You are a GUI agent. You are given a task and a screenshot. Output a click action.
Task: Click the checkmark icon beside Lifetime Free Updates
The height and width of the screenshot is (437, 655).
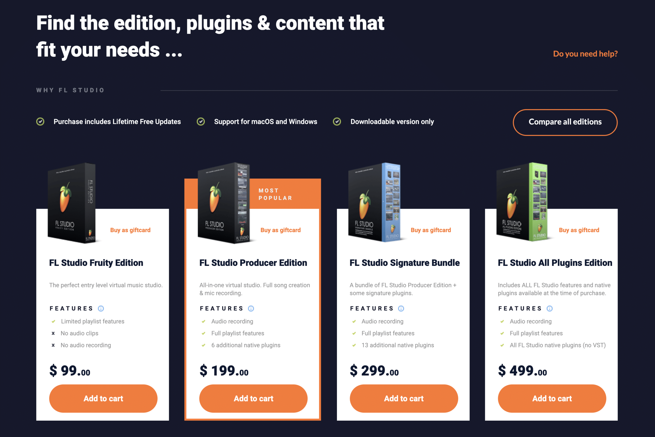pos(40,122)
